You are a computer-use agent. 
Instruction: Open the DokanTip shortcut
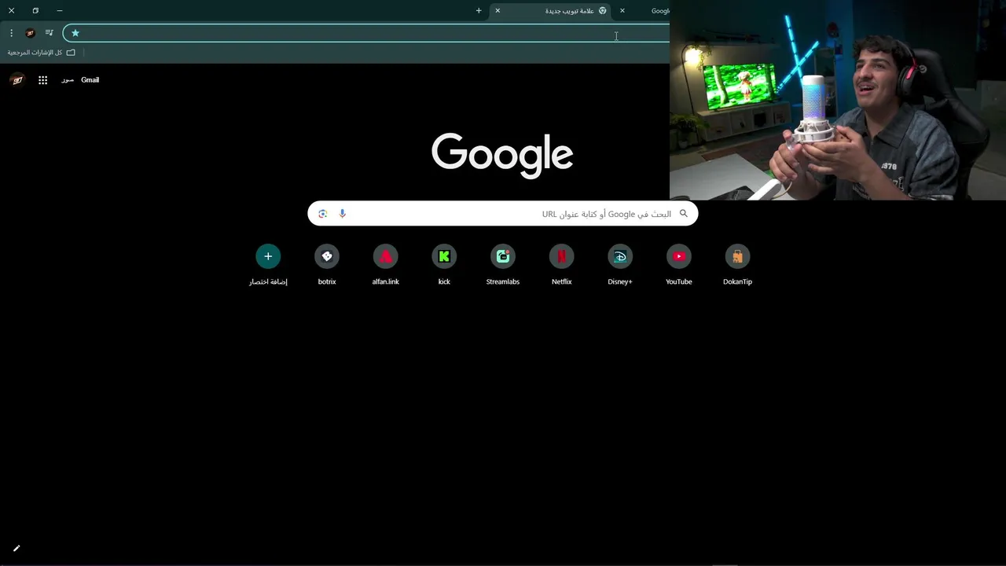click(737, 266)
